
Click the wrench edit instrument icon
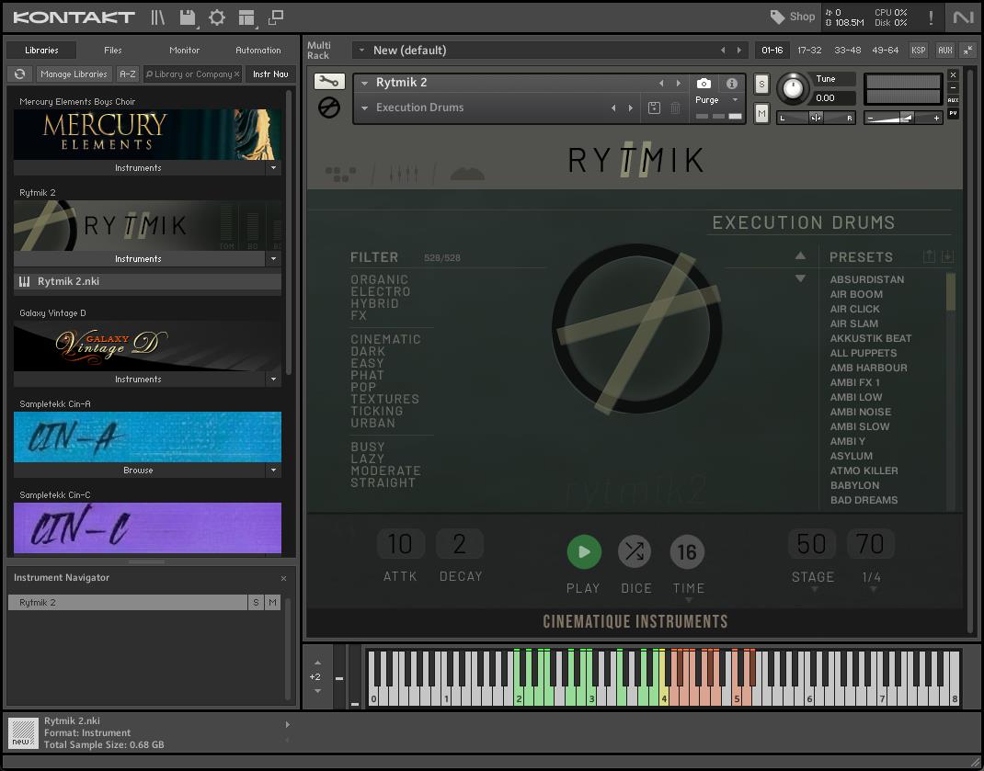(328, 82)
